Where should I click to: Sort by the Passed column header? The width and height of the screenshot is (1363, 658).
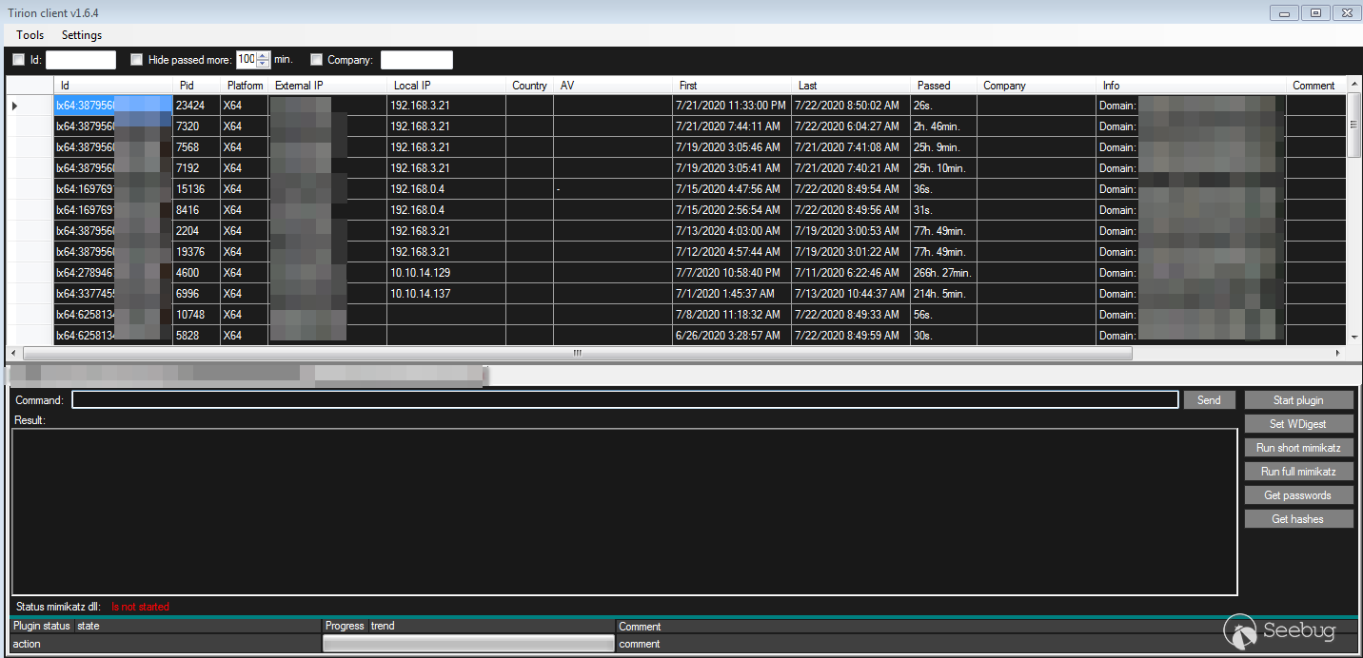(943, 86)
